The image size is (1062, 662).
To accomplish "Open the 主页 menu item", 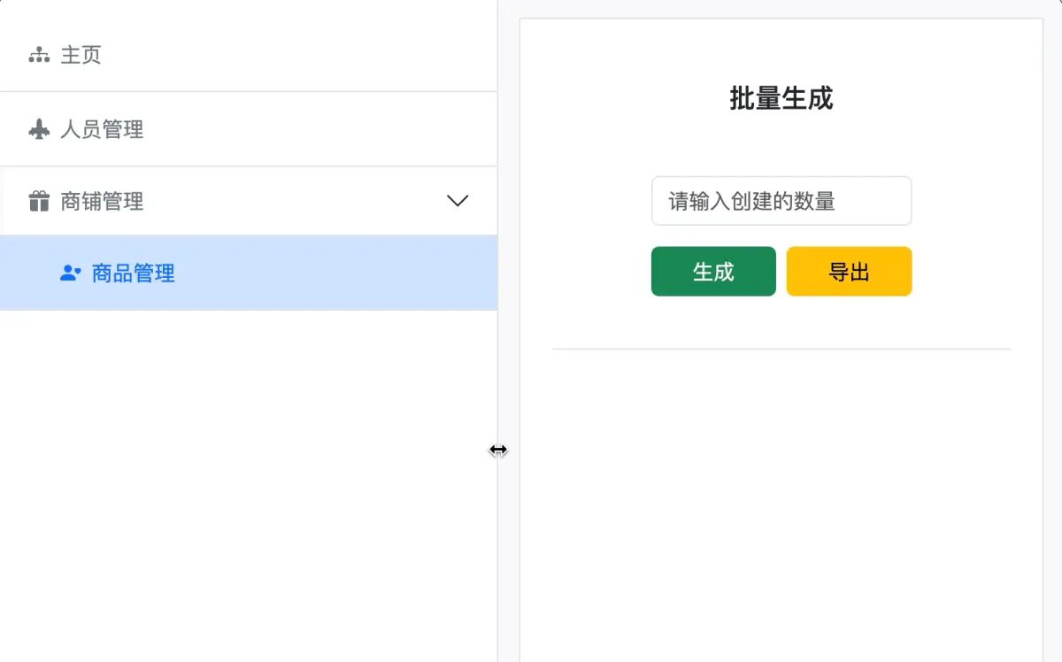I will pos(249,55).
